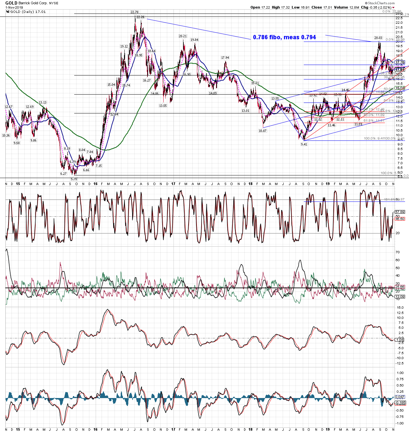Select the 14.46 price label

coord(345,90)
